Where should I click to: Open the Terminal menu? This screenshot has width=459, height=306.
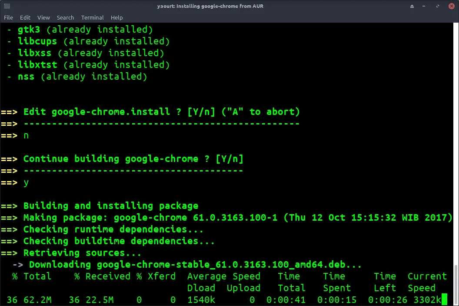click(92, 17)
